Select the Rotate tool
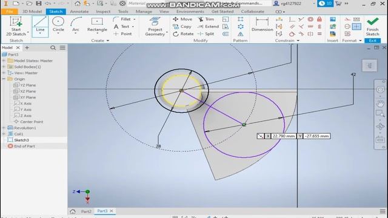388x218 pixels. point(183,34)
